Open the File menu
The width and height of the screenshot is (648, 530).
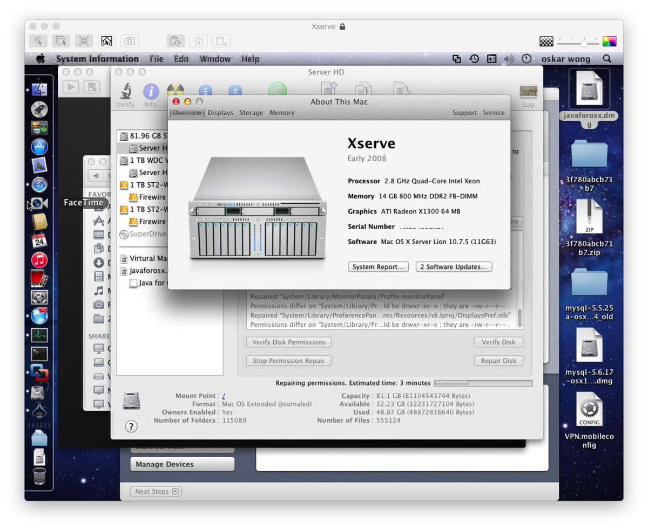157,59
